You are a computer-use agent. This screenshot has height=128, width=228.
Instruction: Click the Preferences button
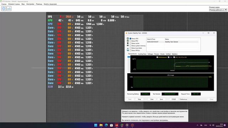pos(183,99)
